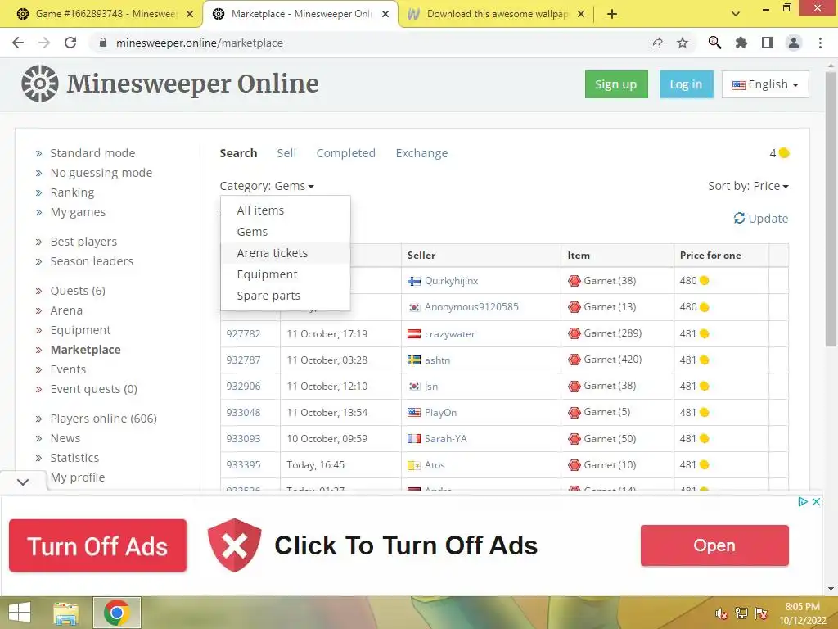This screenshot has width=838, height=629.
Task: Select All items in category menu
Action: click(x=286, y=210)
